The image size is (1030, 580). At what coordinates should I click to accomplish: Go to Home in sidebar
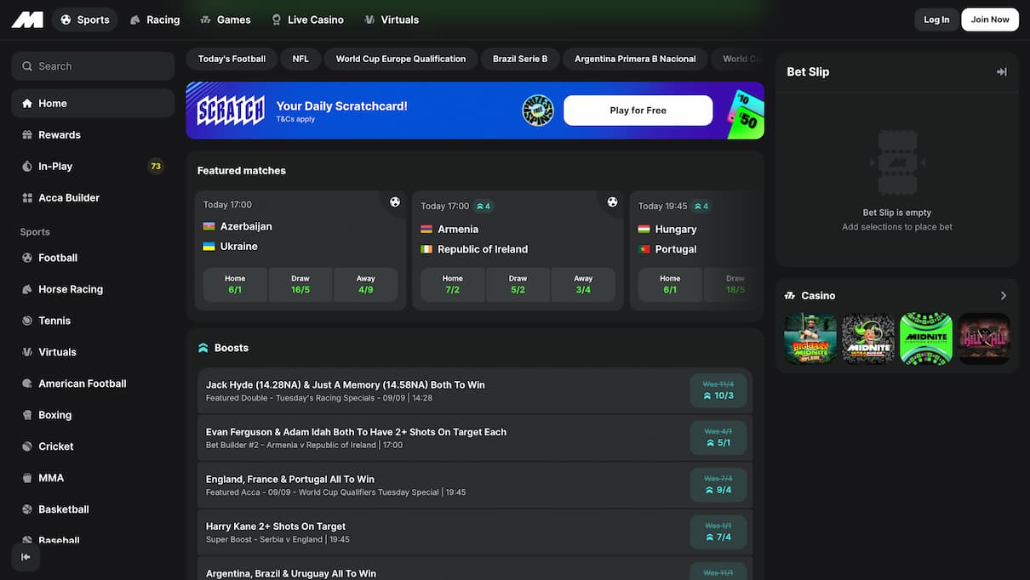click(x=93, y=104)
